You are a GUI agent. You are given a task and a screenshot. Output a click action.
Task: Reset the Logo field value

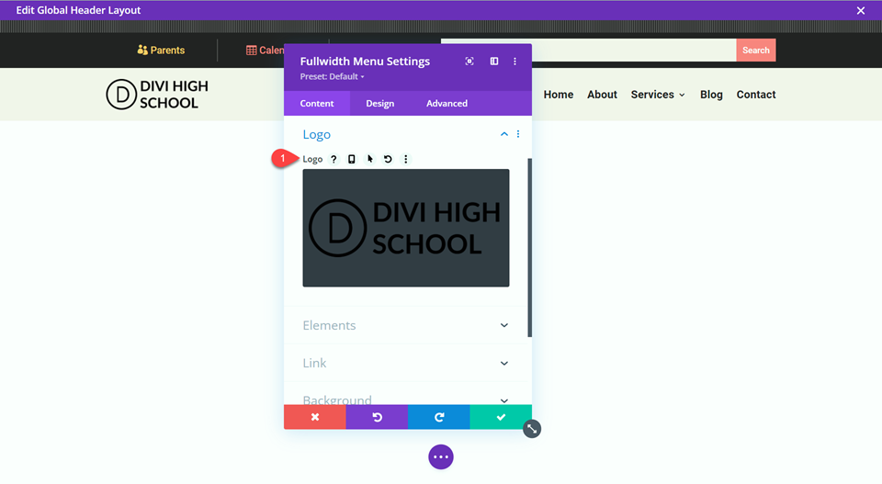388,159
